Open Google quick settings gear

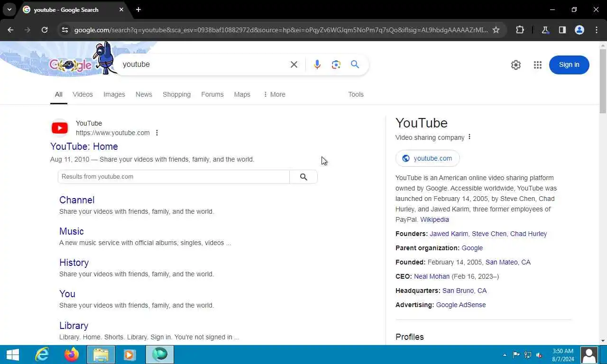[516, 65]
